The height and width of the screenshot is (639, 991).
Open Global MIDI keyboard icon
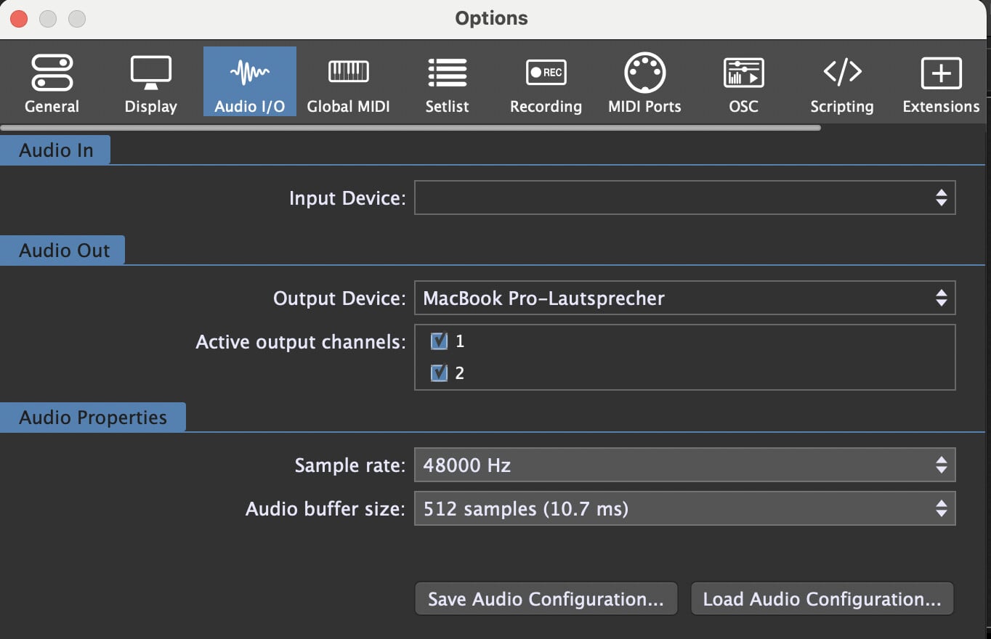point(348,73)
